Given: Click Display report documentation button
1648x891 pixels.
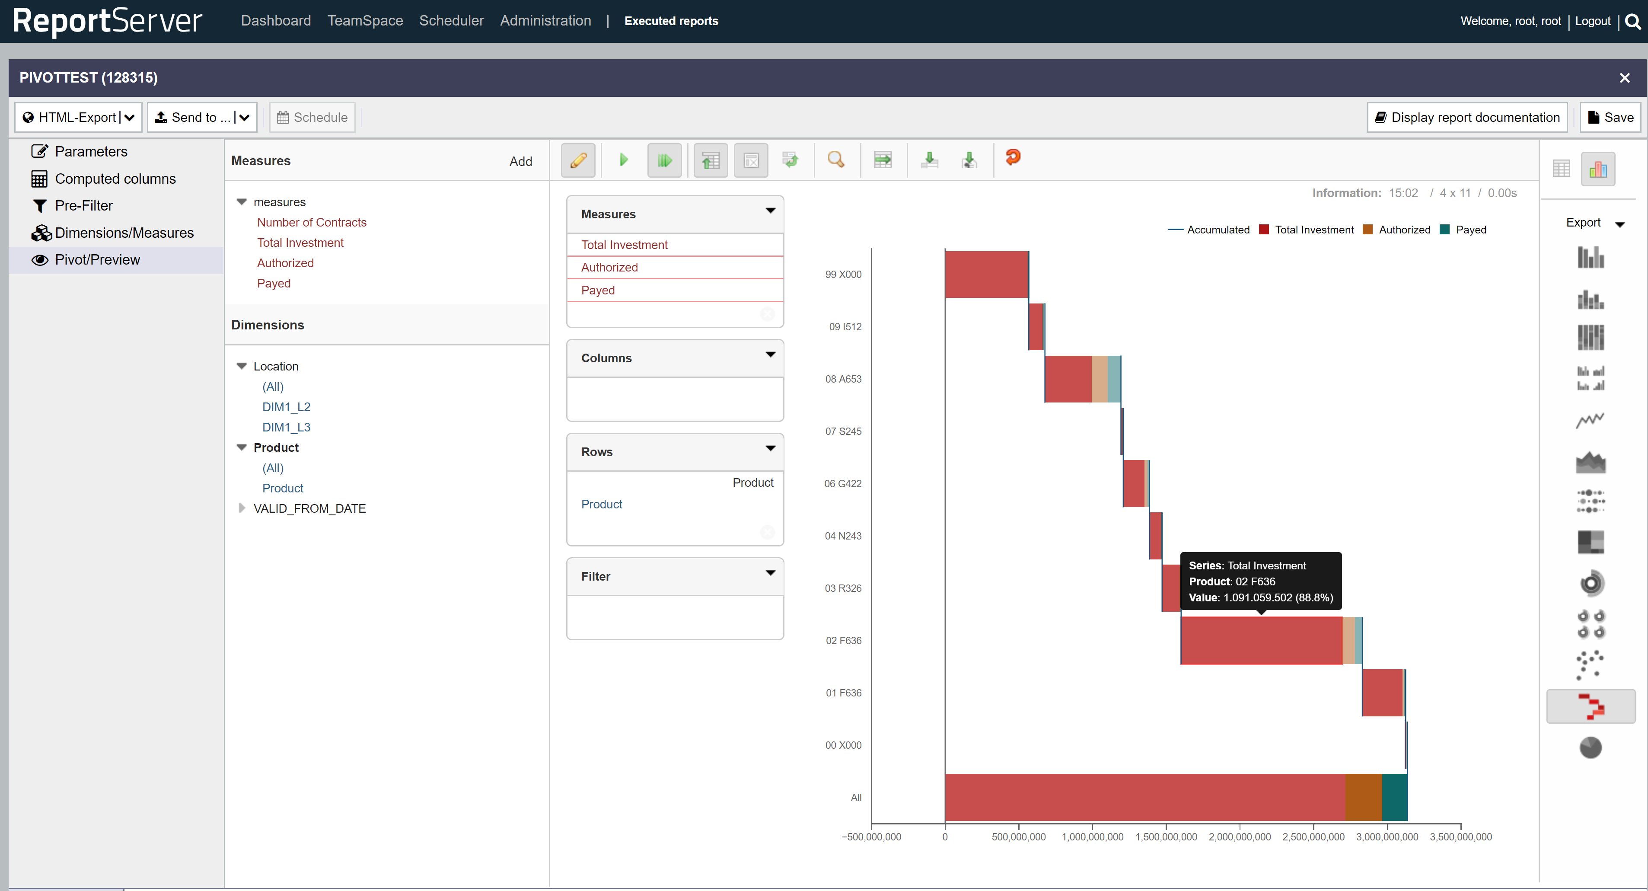Looking at the screenshot, I should point(1467,118).
